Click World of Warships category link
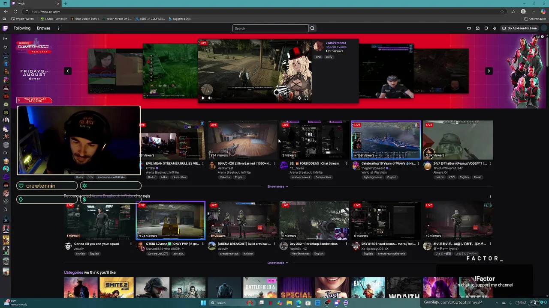 click(x=375, y=172)
